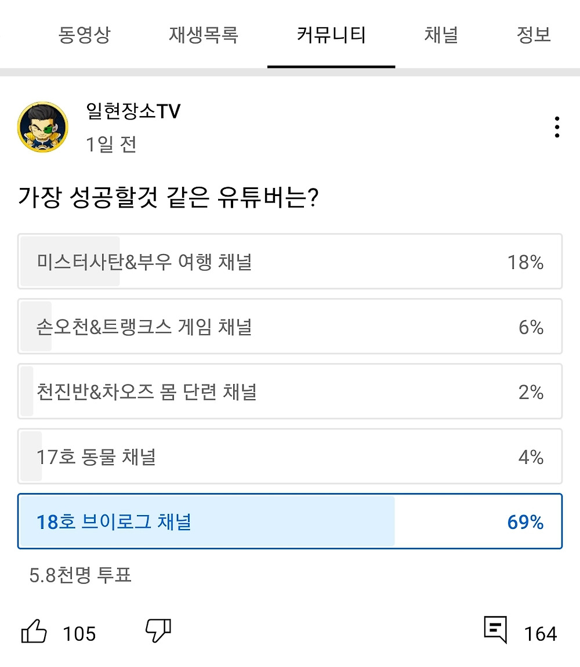580x667 pixels.
Task: Vote for 천진반&차오즈 몸 단련 채널
Action: point(290,391)
